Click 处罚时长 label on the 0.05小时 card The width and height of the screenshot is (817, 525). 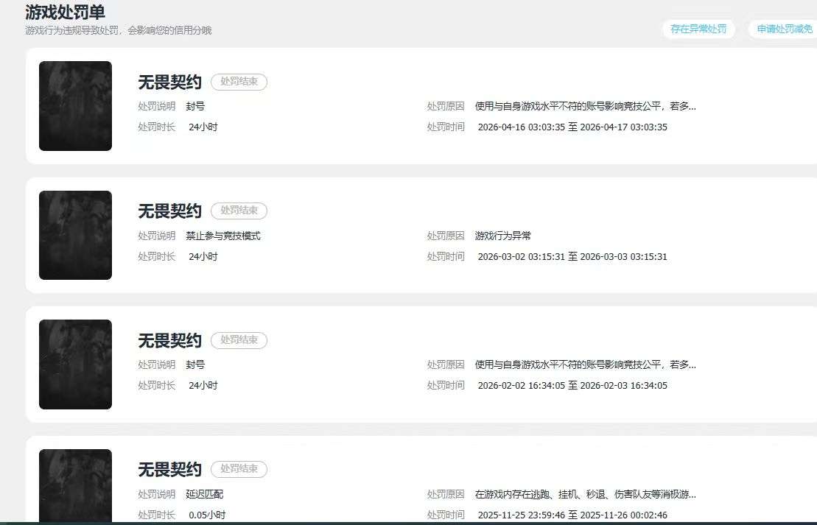coord(157,515)
